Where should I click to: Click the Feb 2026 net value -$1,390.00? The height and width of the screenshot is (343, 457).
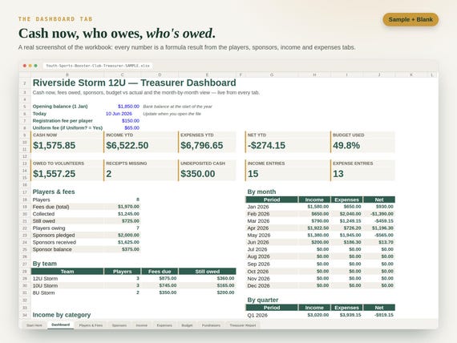pyautogui.click(x=382, y=214)
